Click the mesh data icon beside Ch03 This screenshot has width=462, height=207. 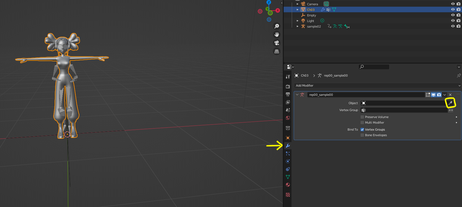(334, 9)
